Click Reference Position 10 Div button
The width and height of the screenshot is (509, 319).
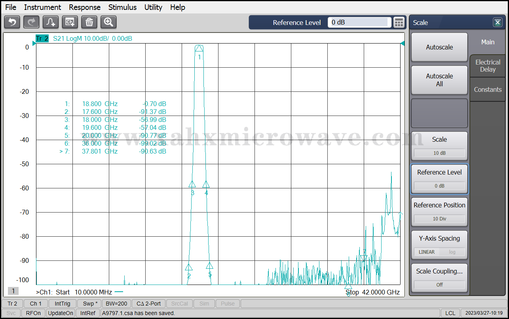coord(439,211)
